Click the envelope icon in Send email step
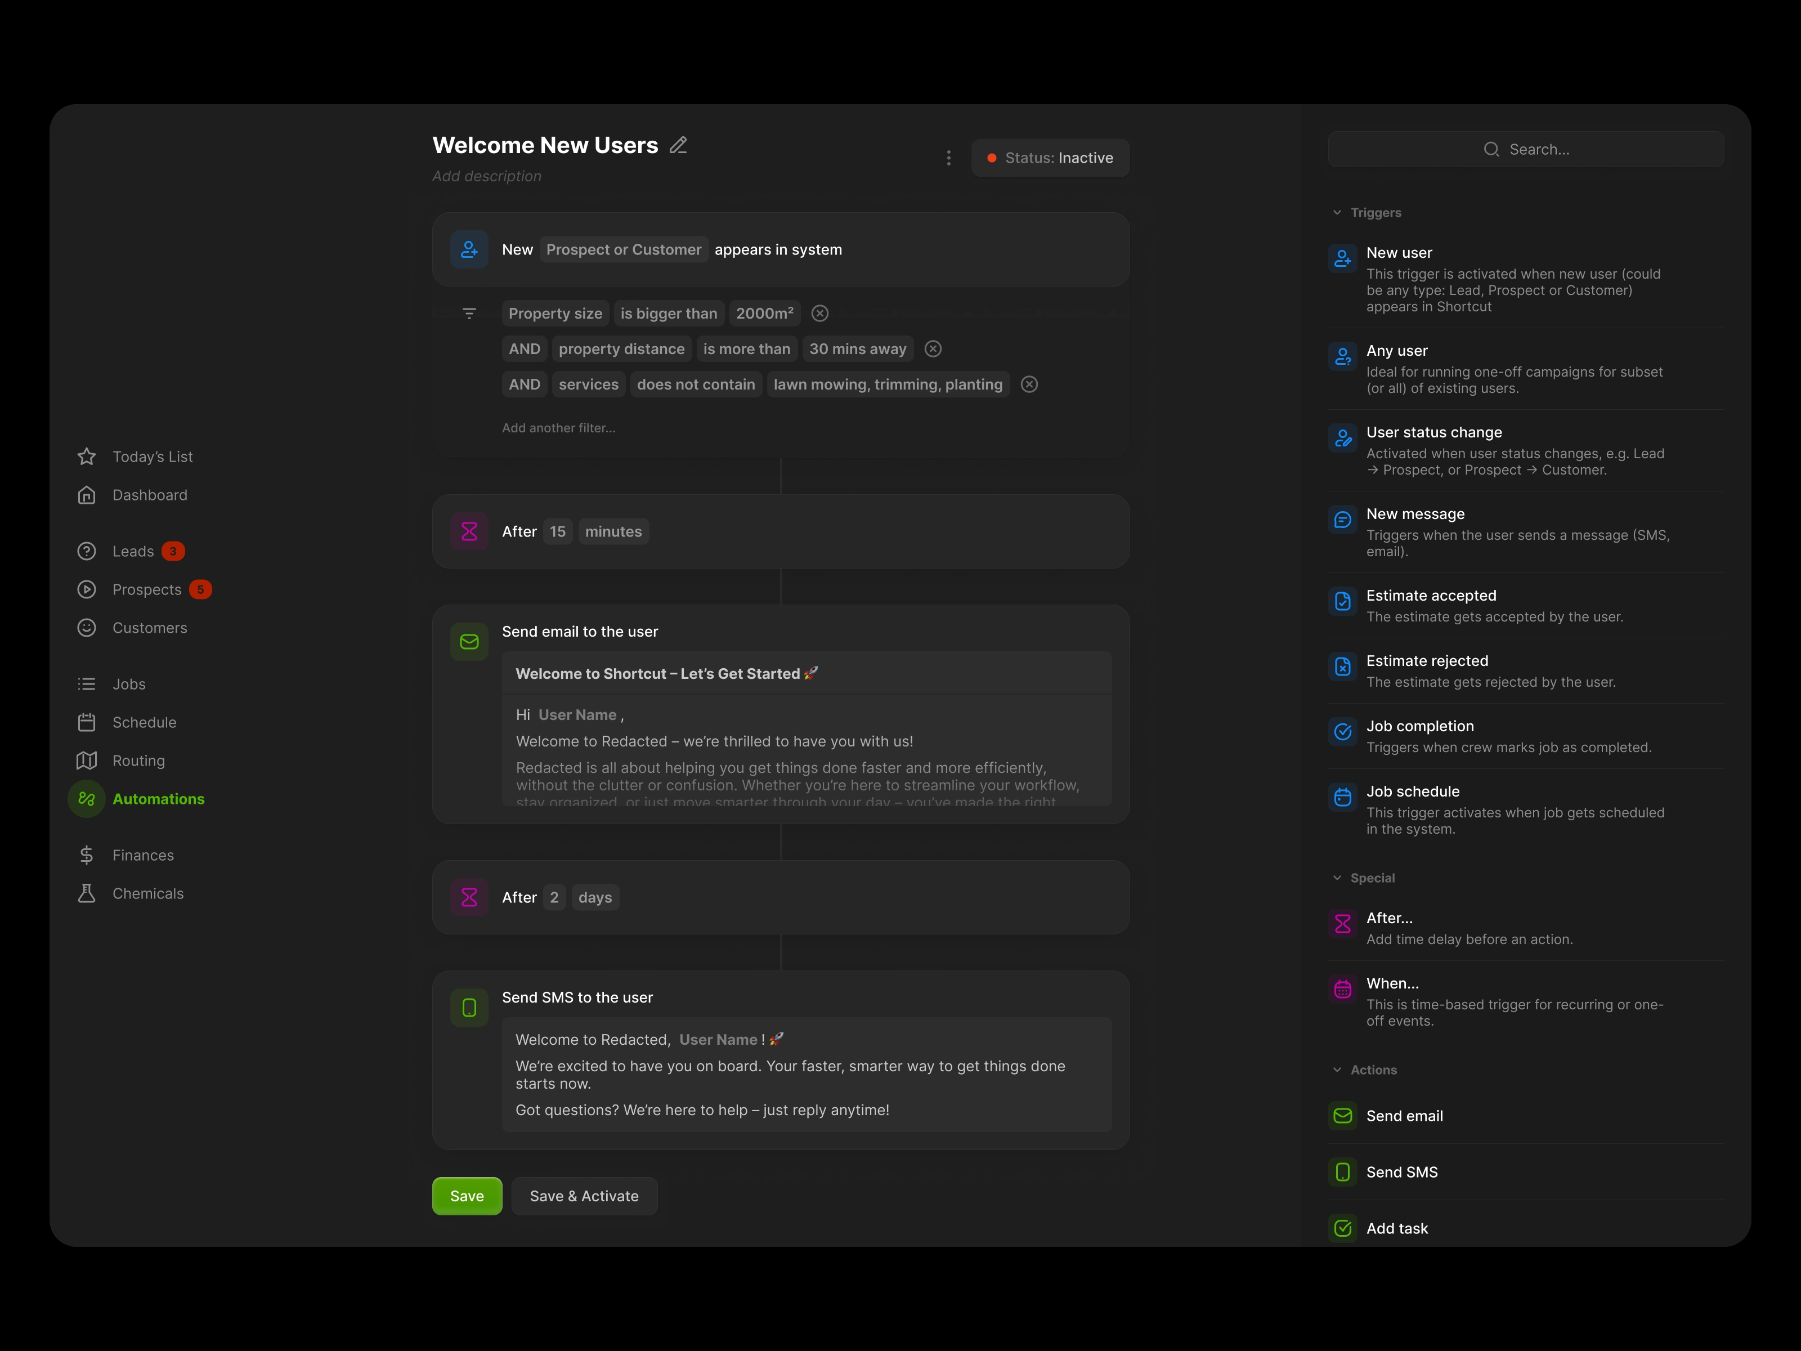 (x=469, y=642)
